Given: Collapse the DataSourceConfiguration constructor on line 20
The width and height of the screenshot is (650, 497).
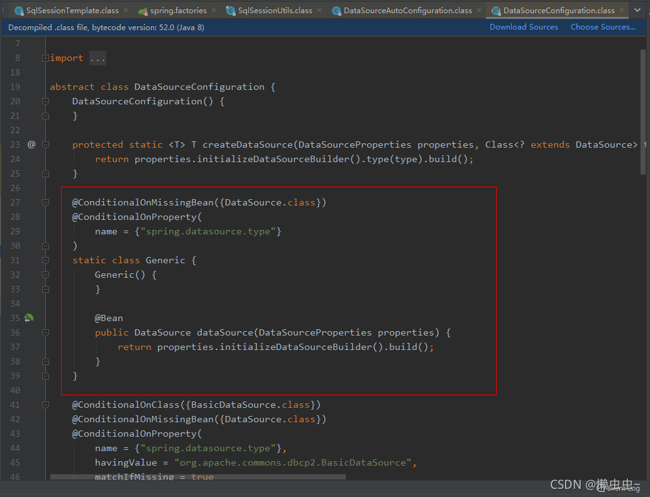Looking at the screenshot, I should click(46, 101).
